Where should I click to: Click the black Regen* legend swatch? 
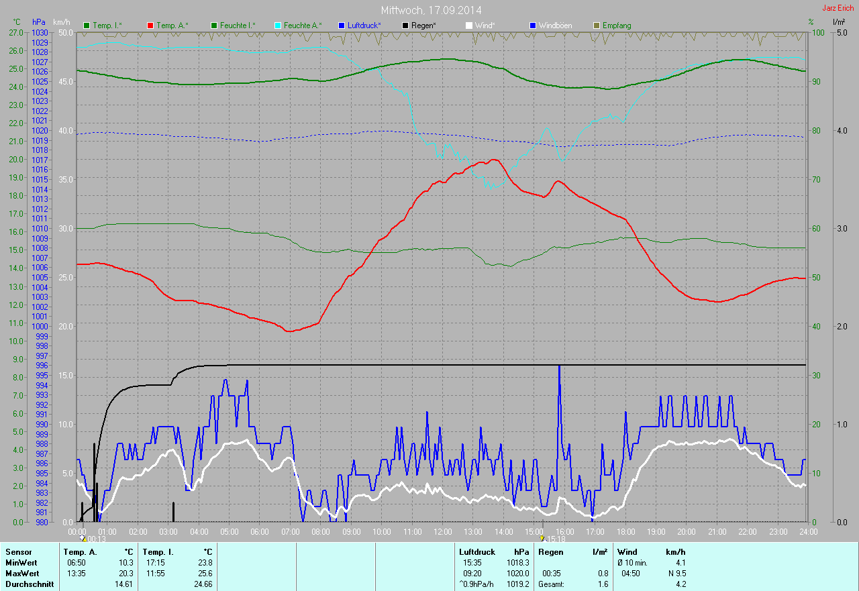click(405, 25)
